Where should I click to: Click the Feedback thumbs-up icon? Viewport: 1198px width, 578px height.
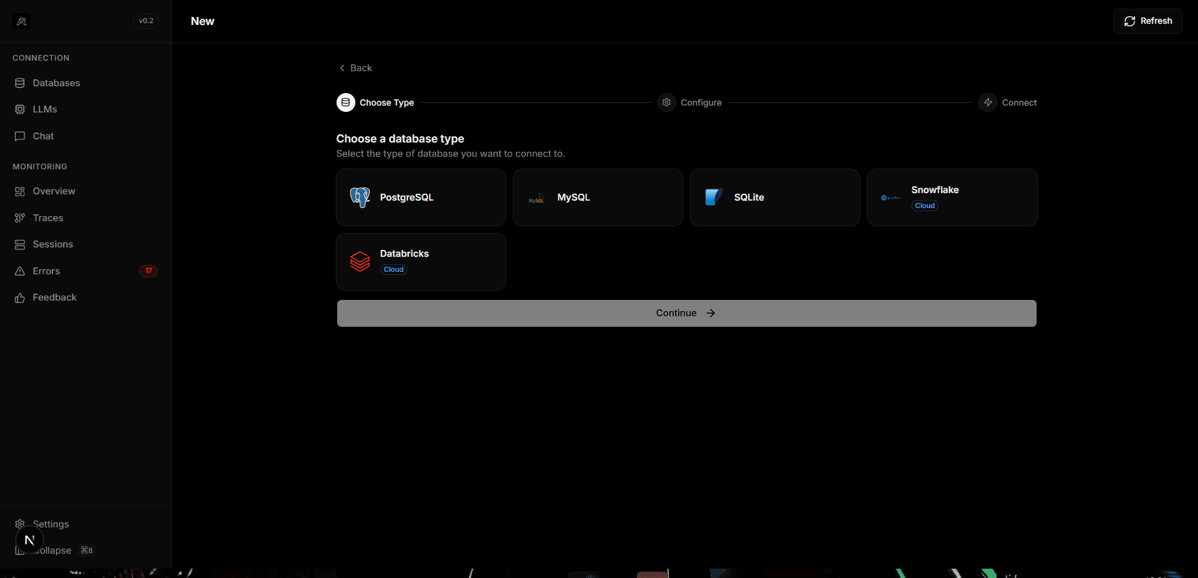20,298
